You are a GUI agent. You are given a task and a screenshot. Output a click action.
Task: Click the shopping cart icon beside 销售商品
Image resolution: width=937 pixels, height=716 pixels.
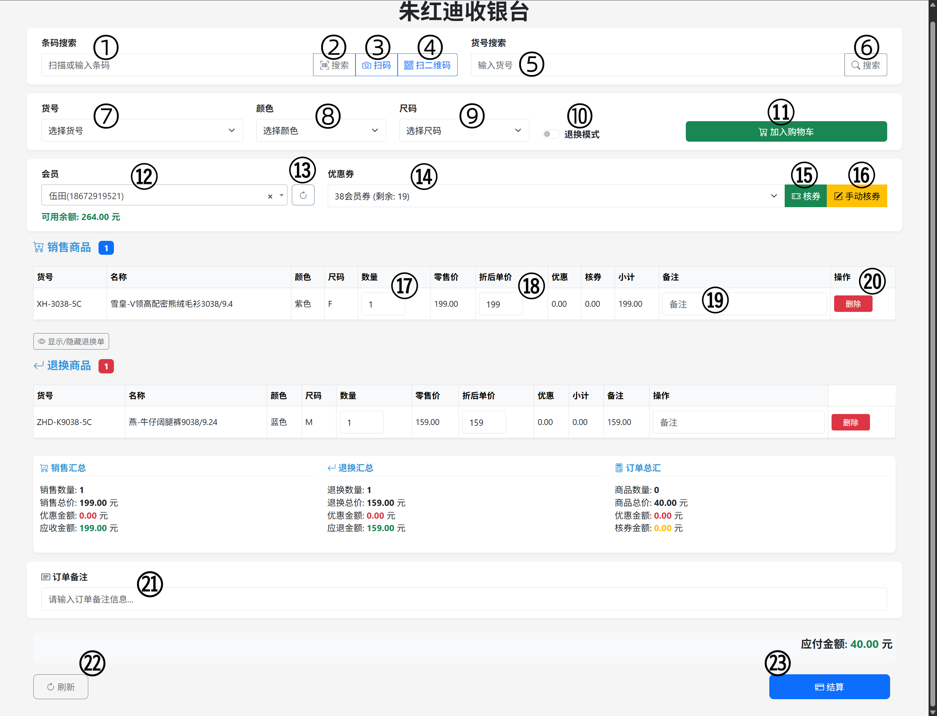point(38,247)
